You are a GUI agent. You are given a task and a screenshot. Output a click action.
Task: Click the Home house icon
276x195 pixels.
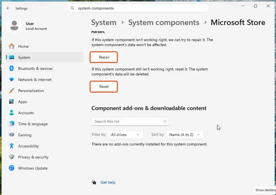pos(12,46)
